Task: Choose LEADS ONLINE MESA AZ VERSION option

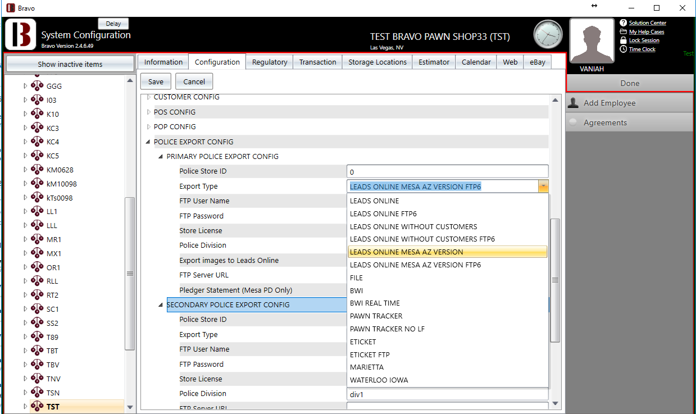Action: [x=447, y=252]
